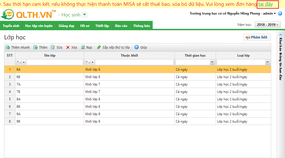Click Khối lớp 9 in row 9A
The height and width of the screenshot is (158, 285).
[x=93, y=114]
